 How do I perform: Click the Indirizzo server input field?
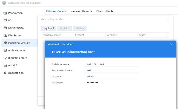[x=111, y=64]
